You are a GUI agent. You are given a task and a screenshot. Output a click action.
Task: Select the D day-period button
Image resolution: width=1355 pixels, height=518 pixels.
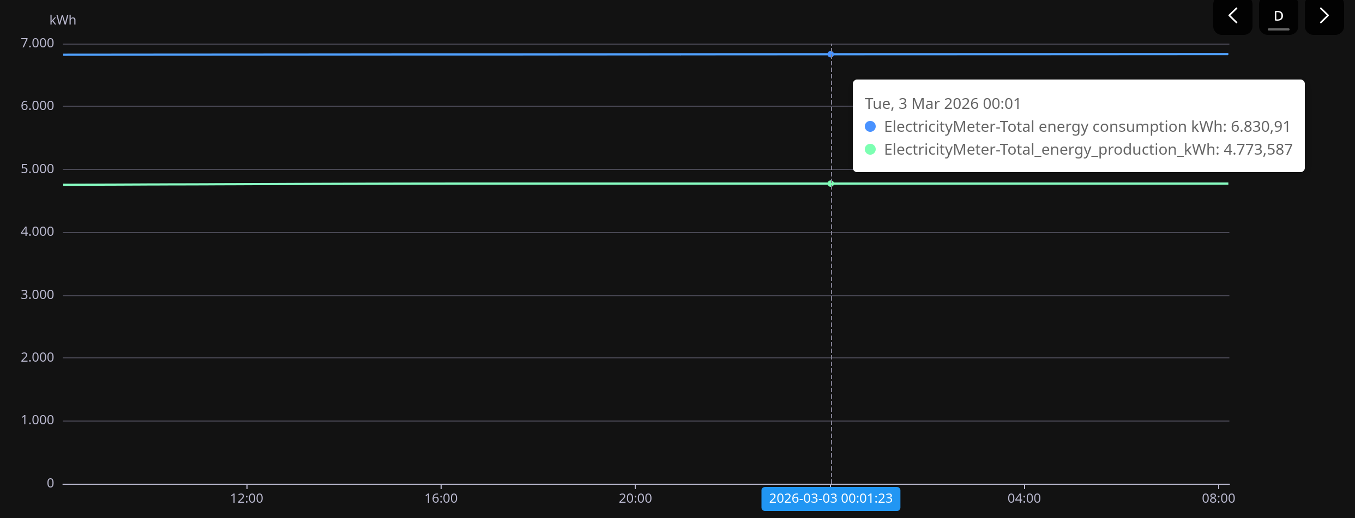pos(1278,16)
